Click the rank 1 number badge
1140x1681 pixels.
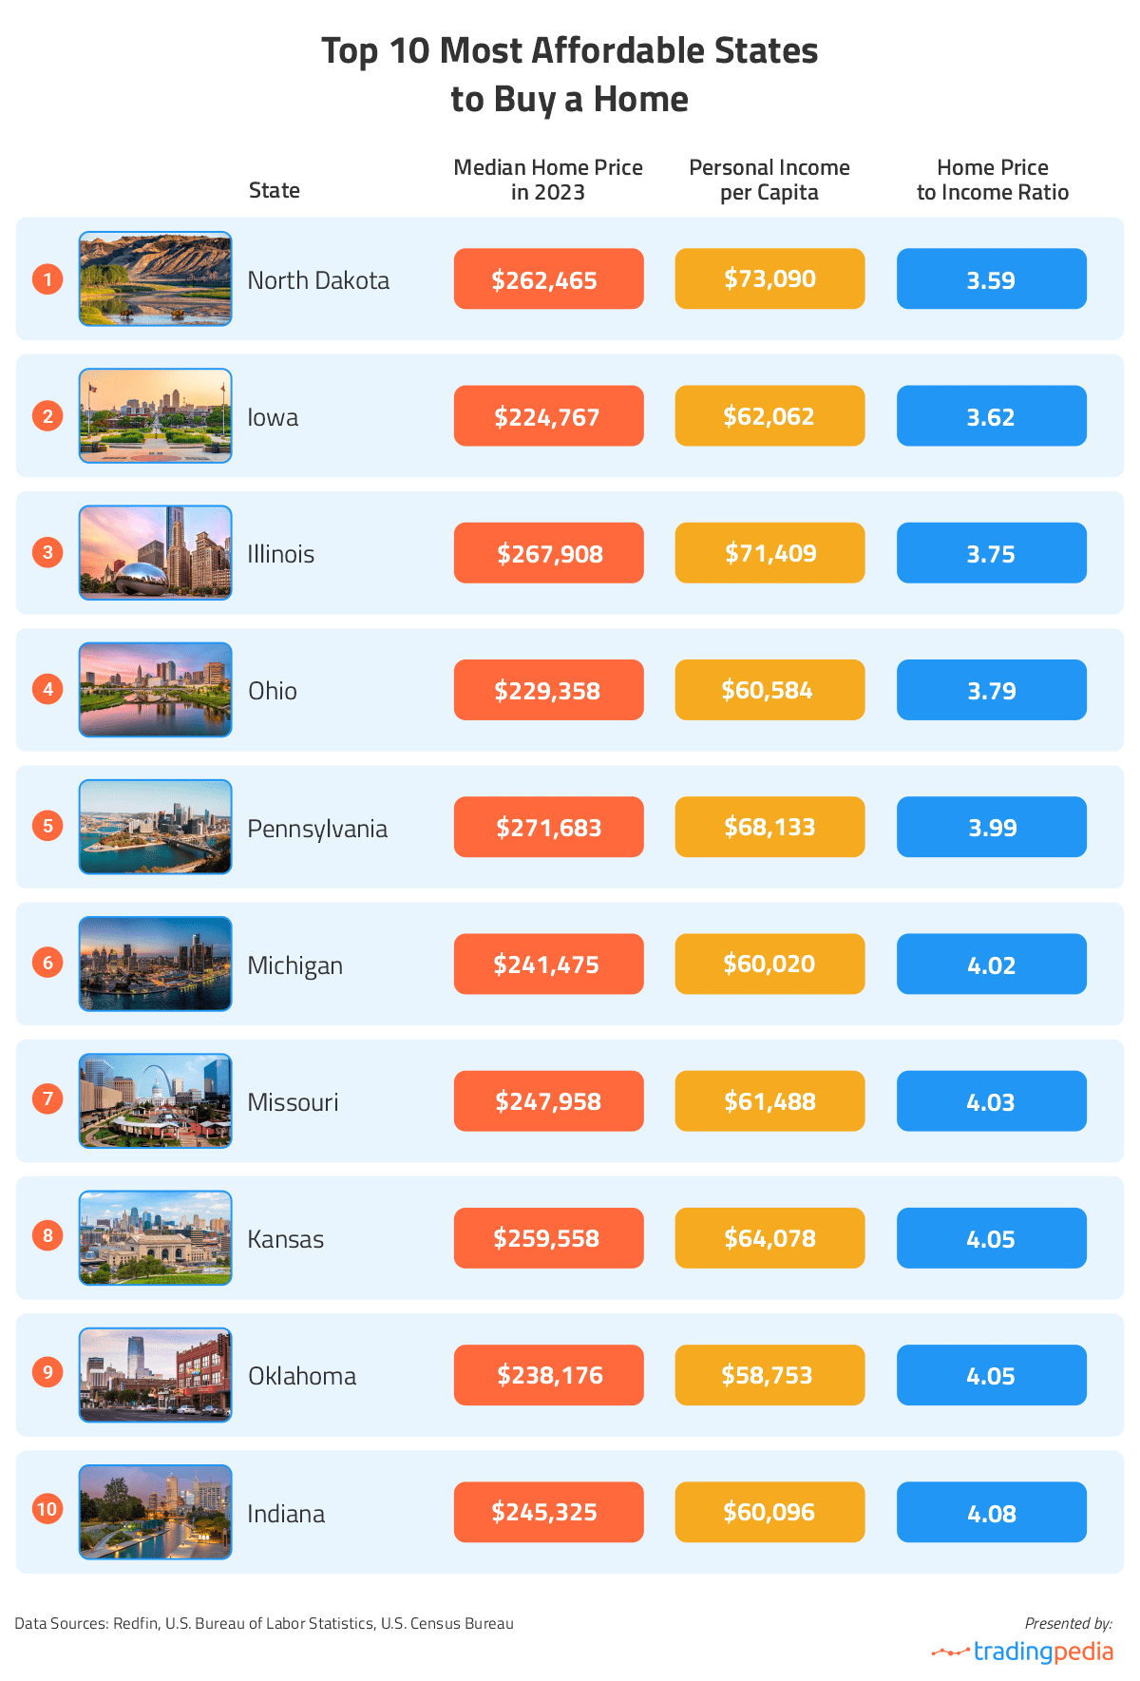(x=47, y=279)
